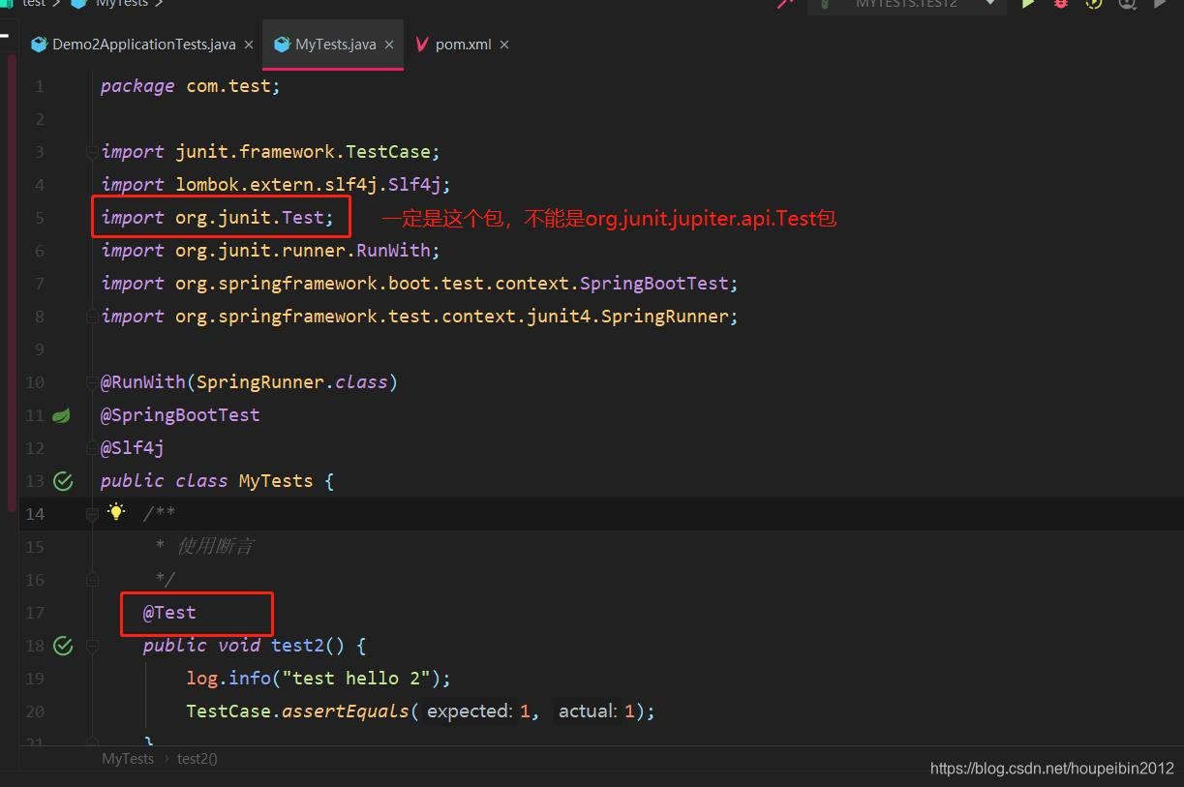
Task: Click the '使用断言' comment text
Action: click(215, 547)
